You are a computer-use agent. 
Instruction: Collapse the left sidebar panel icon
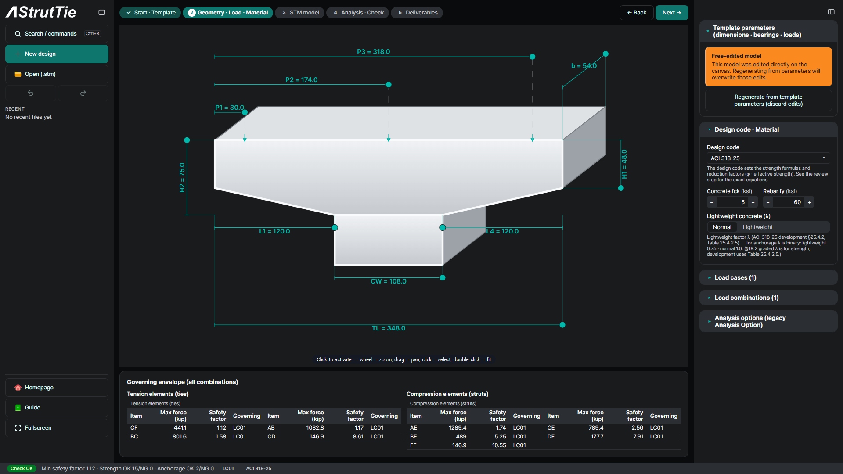click(x=102, y=12)
